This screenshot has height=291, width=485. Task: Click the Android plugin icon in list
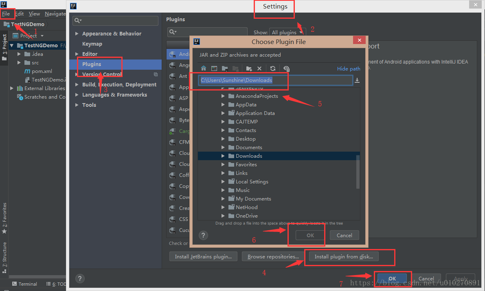pos(172,54)
